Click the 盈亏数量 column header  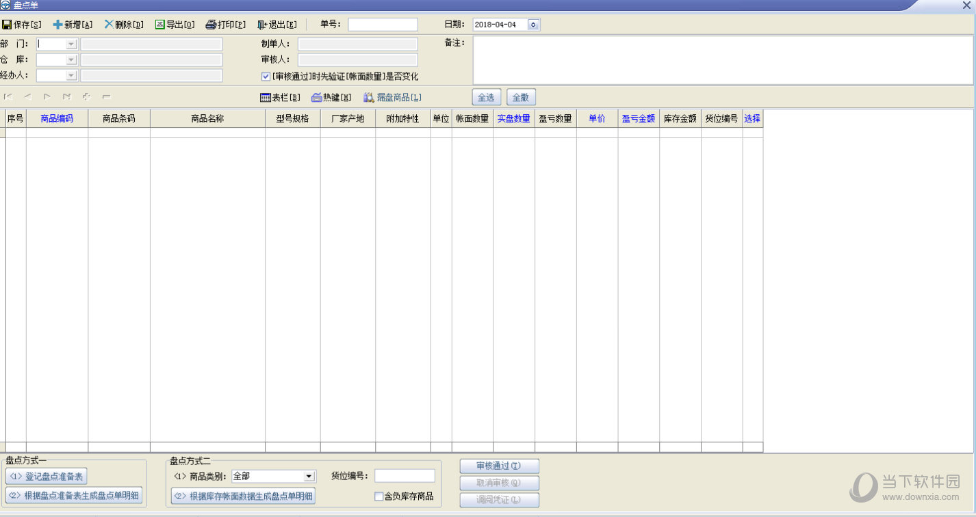pyautogui.click(x=556, y=118)
